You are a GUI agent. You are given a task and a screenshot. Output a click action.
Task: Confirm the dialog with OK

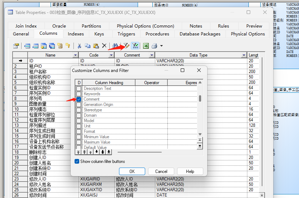point(132,172)
